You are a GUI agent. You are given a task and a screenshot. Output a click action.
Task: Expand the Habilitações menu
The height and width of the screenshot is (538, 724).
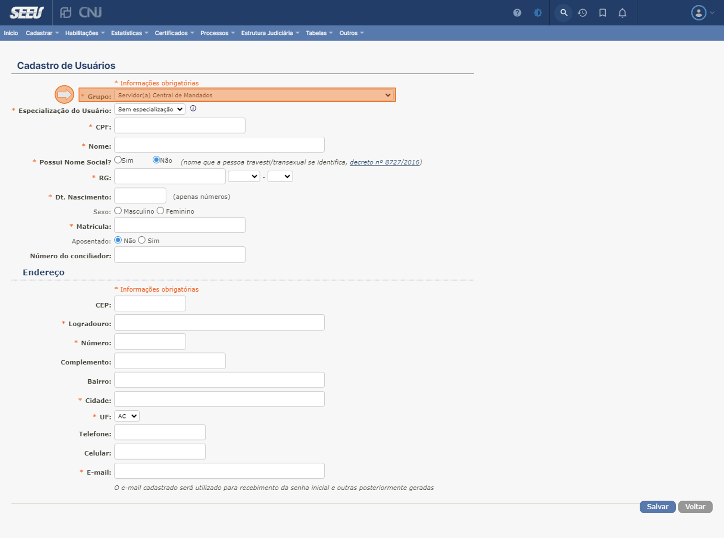click(x=85, y=33)
